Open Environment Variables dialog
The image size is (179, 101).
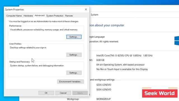(x=70, y=82)
